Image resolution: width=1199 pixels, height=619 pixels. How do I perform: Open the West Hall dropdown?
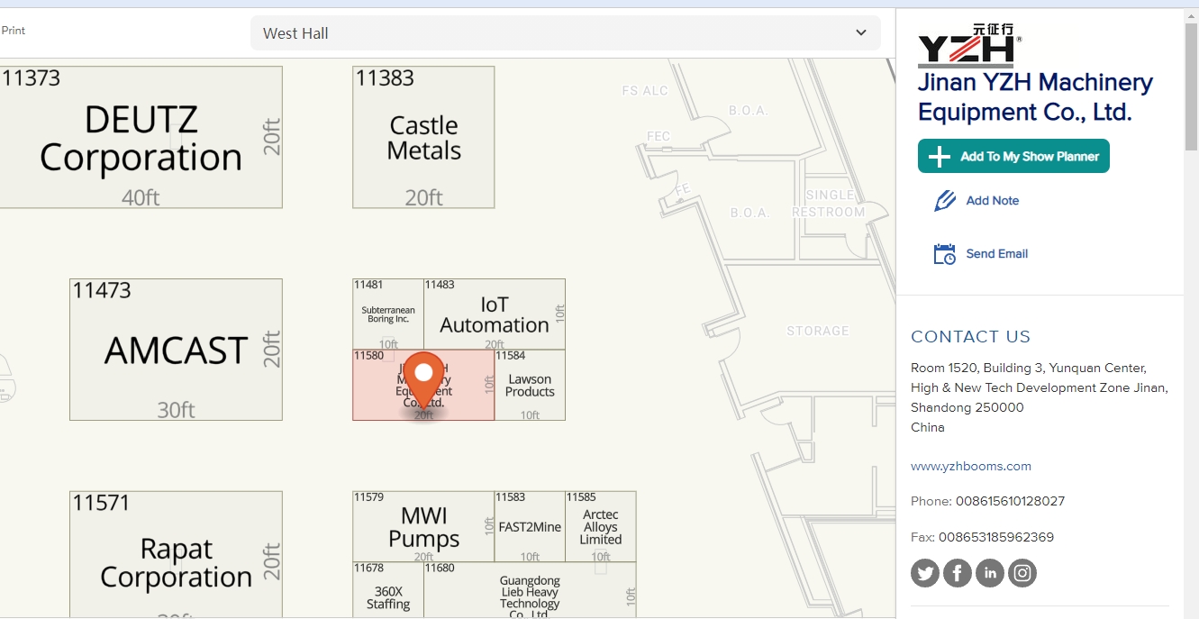(x=565, y=33)
